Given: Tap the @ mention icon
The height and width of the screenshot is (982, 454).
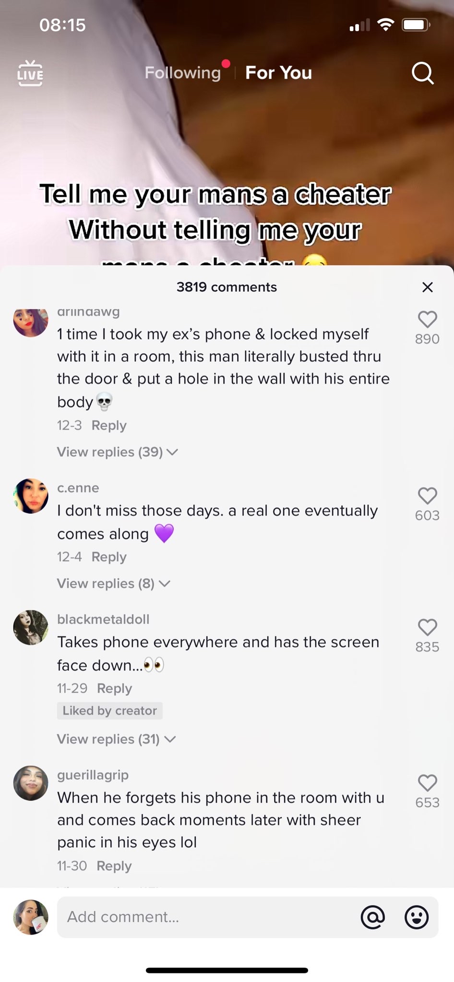Looking at the screenshot, I should click(373, 917).
